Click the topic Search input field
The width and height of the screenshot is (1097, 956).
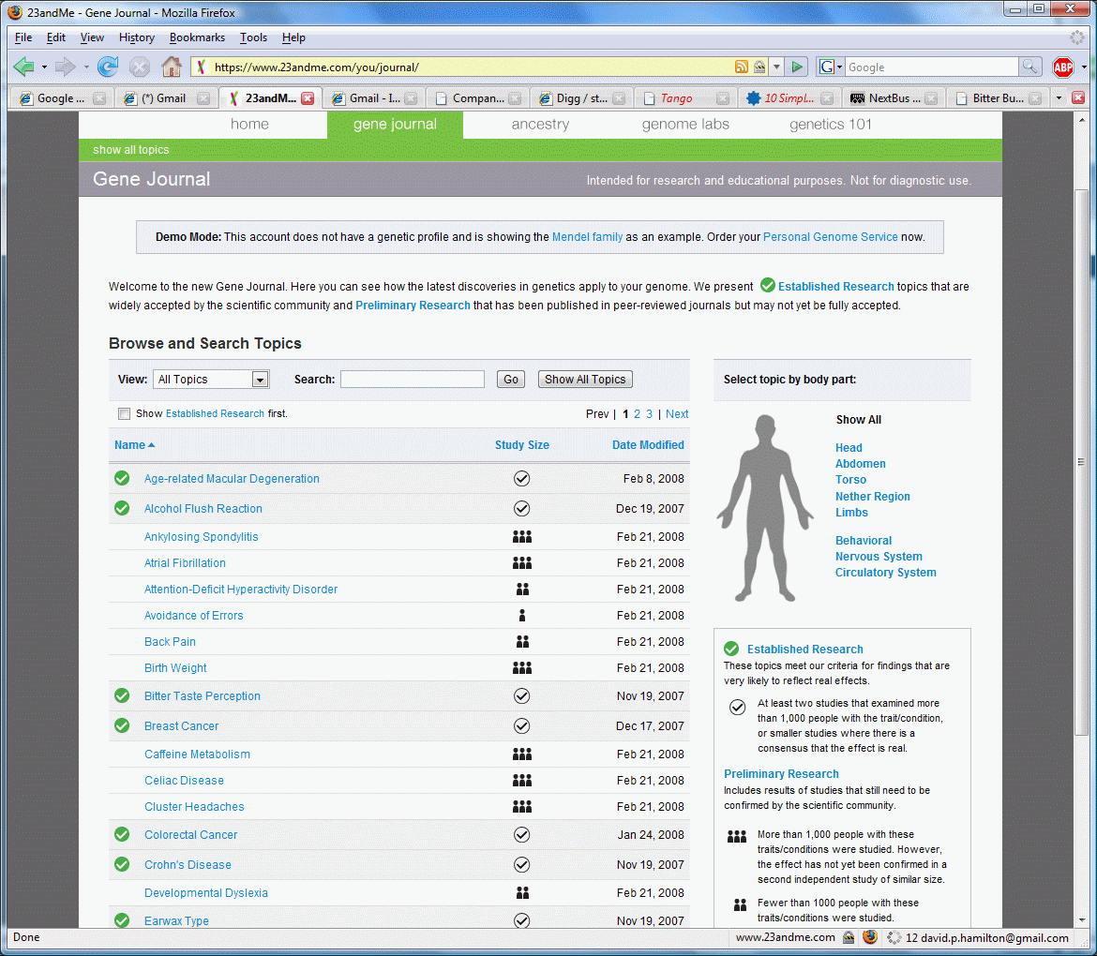(412, 379)
